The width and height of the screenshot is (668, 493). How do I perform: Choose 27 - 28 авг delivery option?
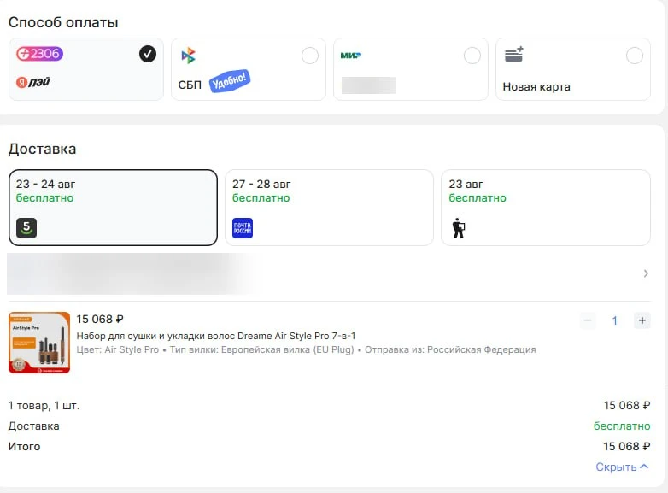(329, 208)
